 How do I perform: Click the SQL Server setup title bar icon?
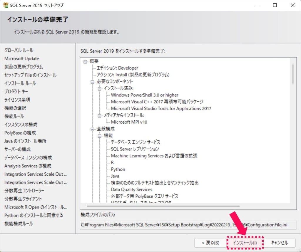click(x=6, y=5)
